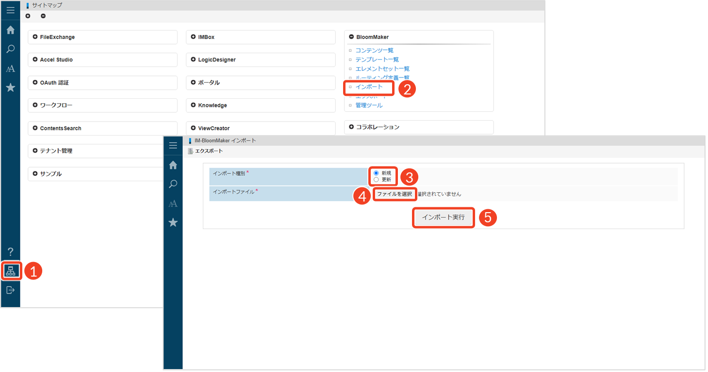Screen dimensions: 708x372
Task: Click the logout icon at sidebar bottom
Action: 10,290
